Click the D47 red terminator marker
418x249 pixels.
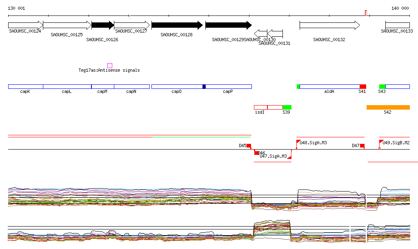pyautogui.click(x=362, y=146)
